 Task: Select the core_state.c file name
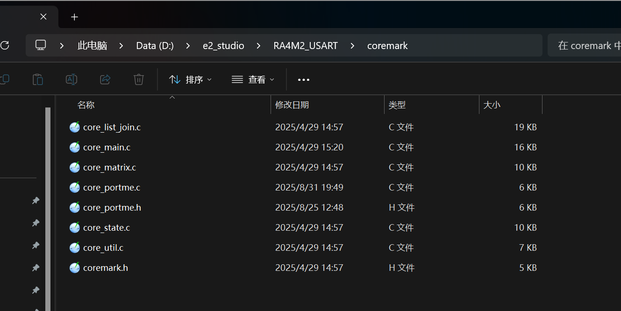point(107,227)
